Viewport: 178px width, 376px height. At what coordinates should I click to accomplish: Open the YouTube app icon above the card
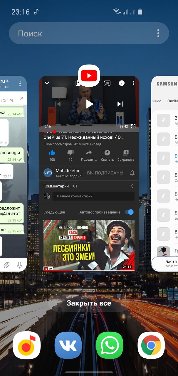click(x=89, y=76)
